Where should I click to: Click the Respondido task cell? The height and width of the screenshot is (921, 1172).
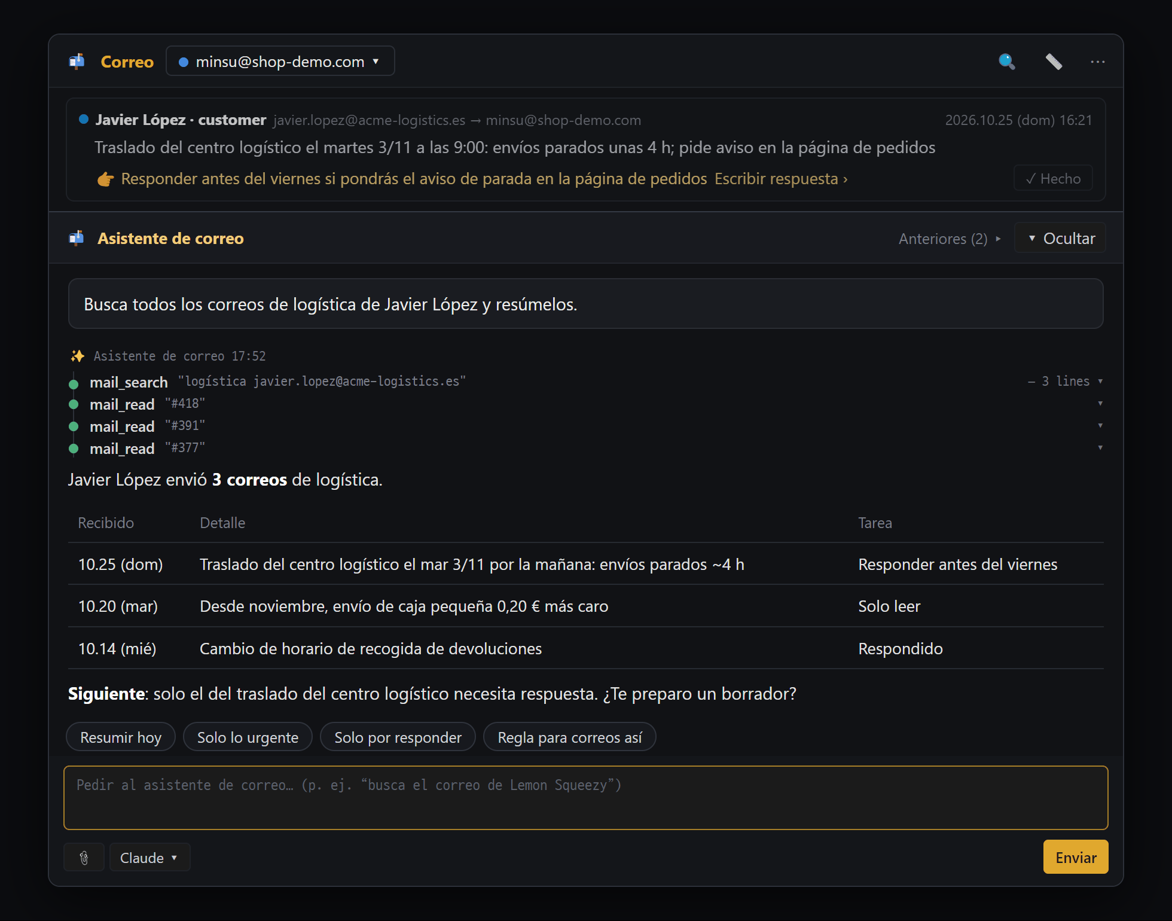click(901, 649)
